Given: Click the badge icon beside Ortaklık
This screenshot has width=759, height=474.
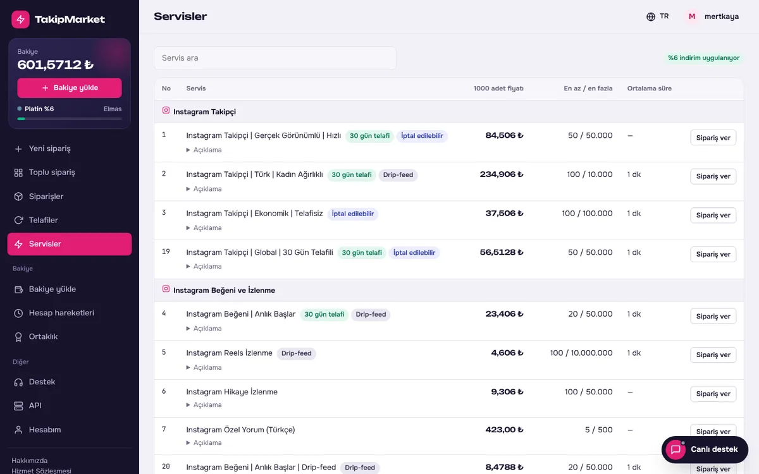Looking at the screenshot, I should 18,337.
